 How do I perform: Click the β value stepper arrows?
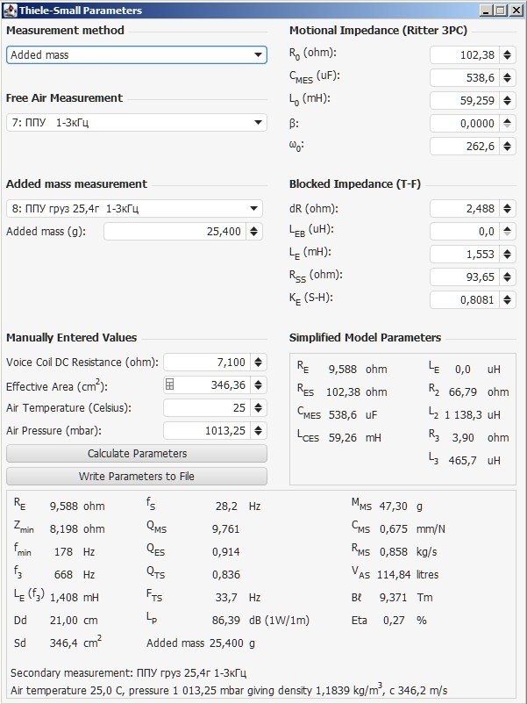[509, 124]
